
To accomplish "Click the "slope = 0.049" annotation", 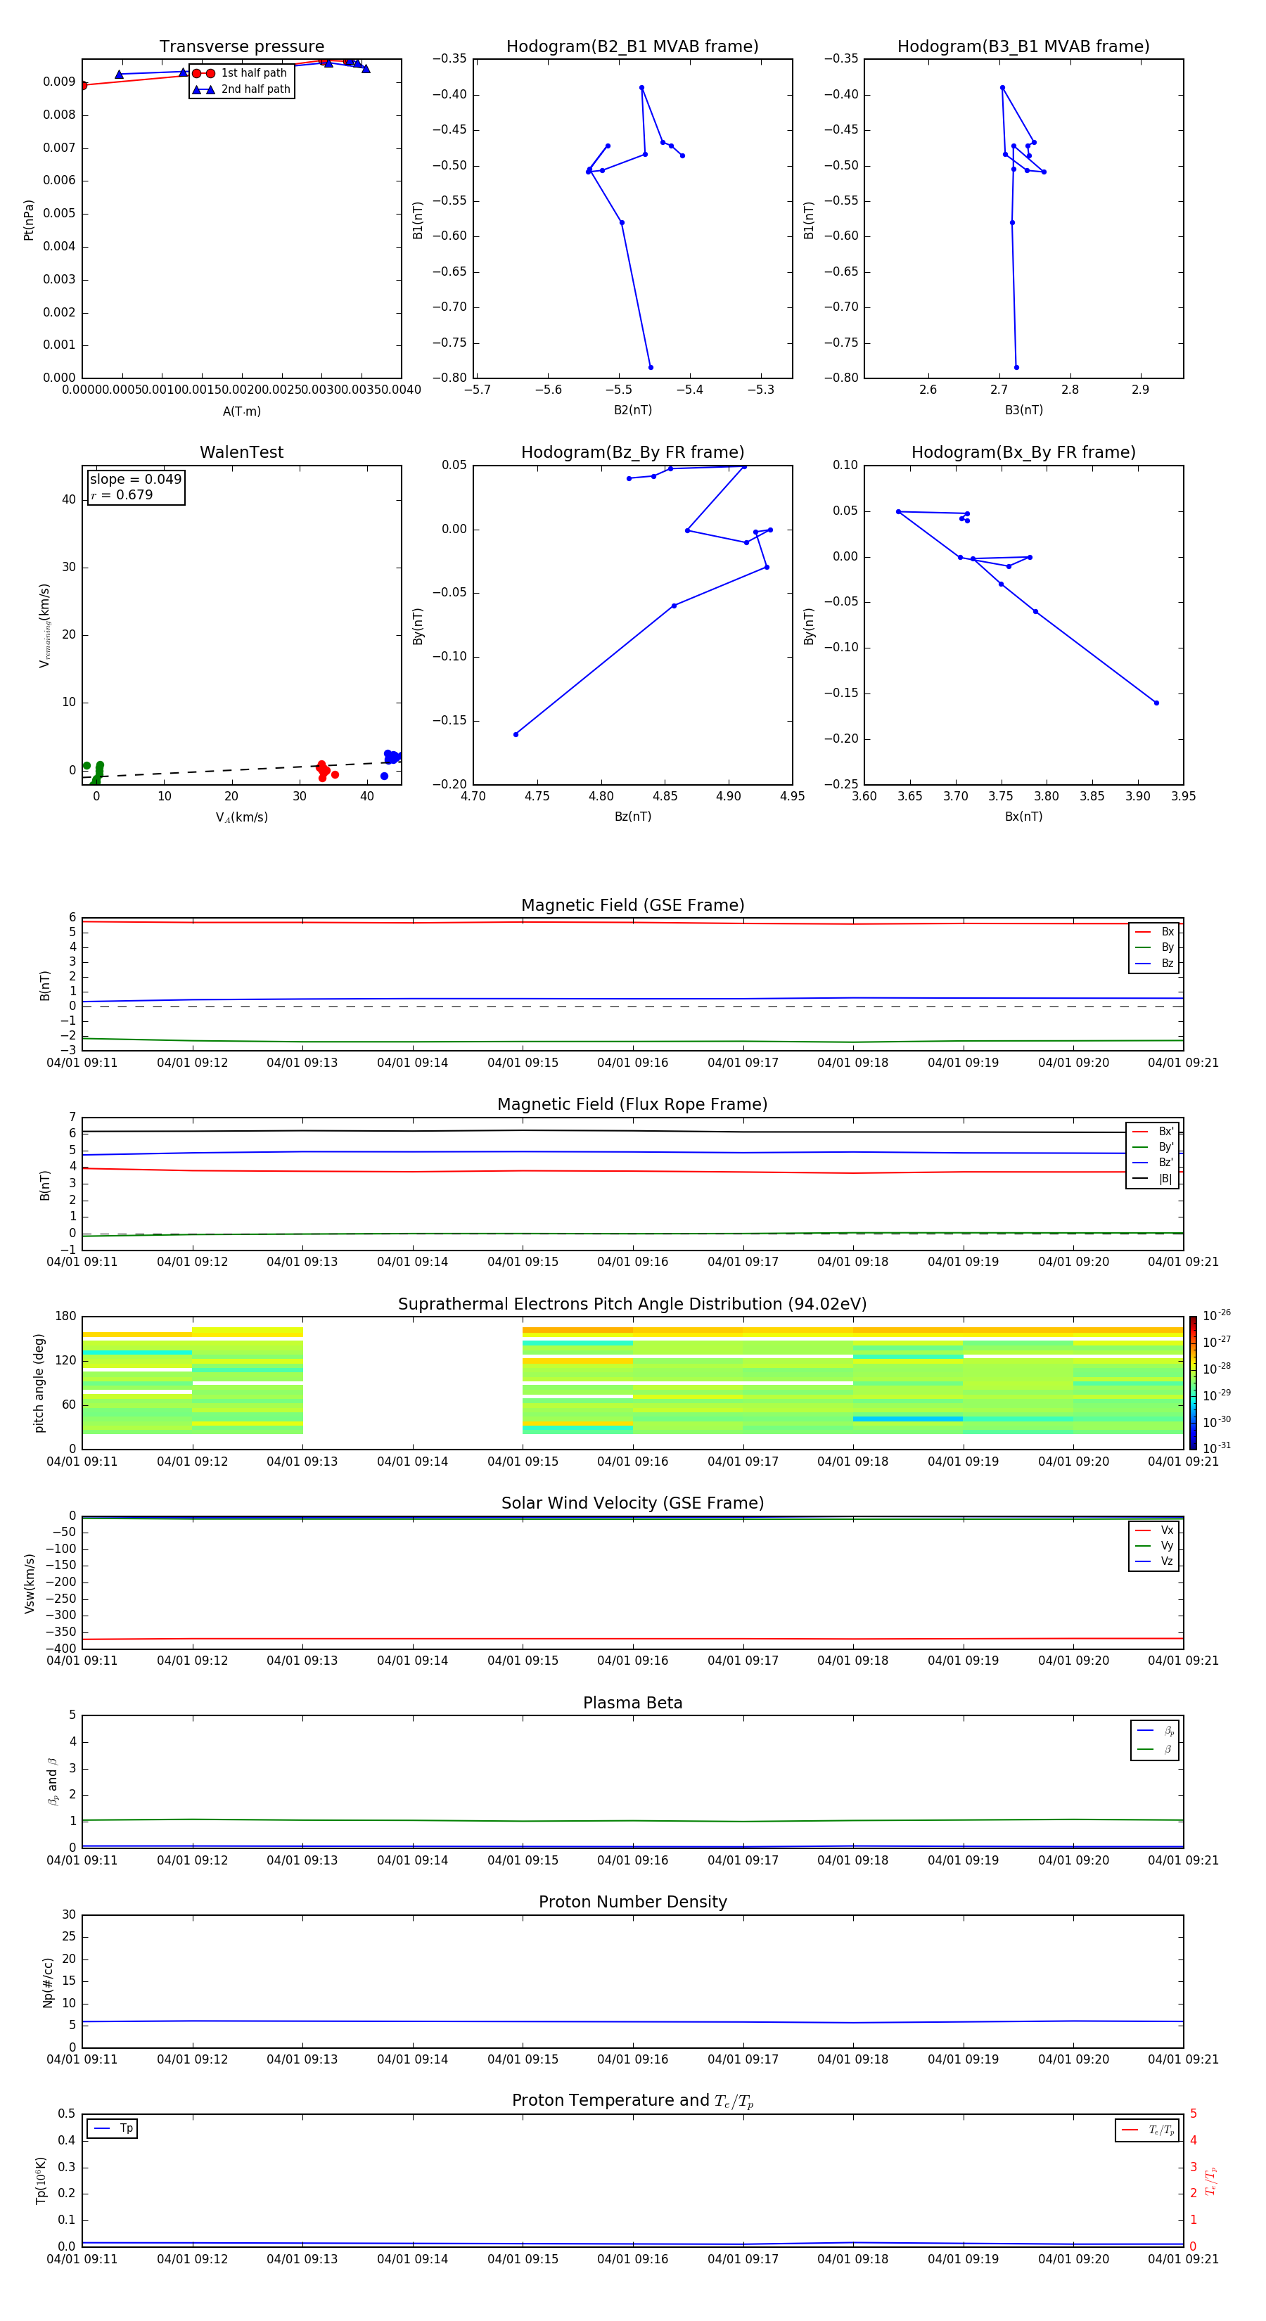I will click(135, 480).
